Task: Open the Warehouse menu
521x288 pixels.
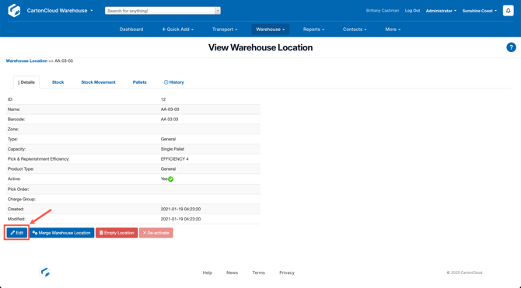Action: tap(270, 29)
